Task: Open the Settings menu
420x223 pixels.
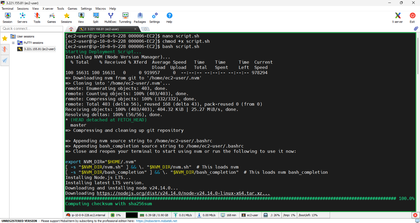Action: point(86,9)
